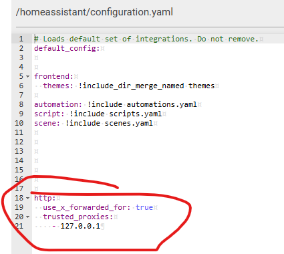Collapse the frontend section fold arrow
Viewport: 284px width, 254px height.
pos(27,76)
